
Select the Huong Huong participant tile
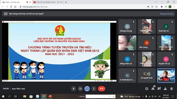127,26
